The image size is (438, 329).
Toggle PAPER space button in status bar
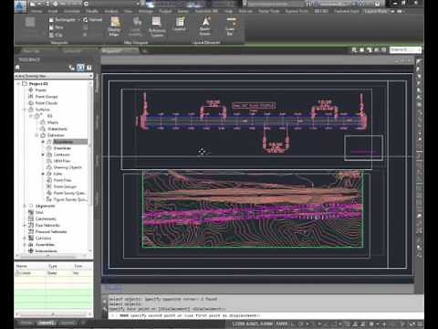point(282,324)
